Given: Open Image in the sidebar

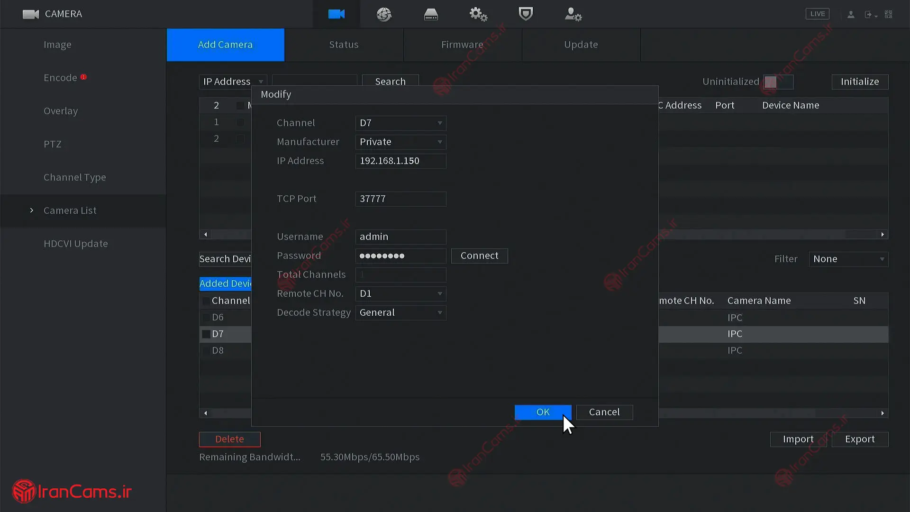Looking at the screenshot, I should click(57, 45).
